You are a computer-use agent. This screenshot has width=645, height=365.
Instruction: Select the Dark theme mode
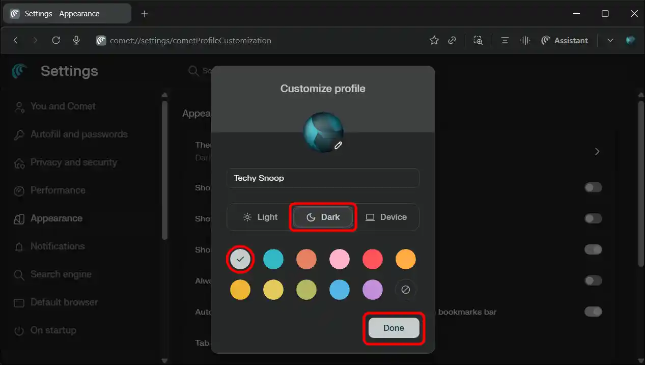pyautogui.click(x=323, y=217)
